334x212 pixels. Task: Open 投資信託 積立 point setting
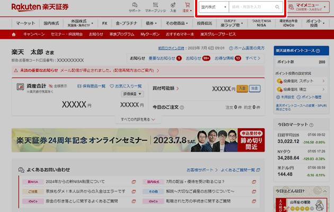coord(301,89)
